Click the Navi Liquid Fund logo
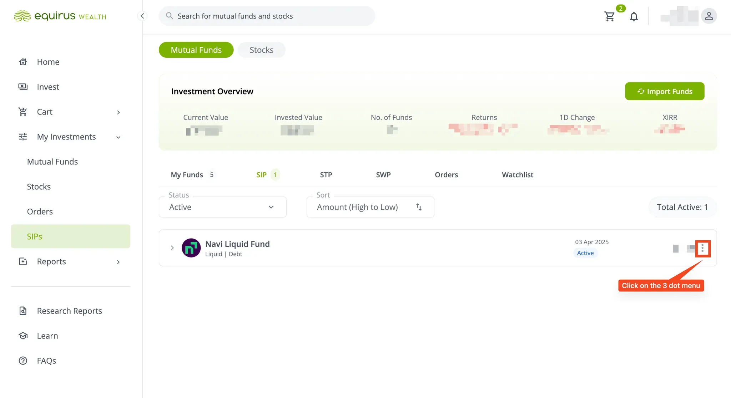This screenshot has height=398, width=731. coord(191,248)
